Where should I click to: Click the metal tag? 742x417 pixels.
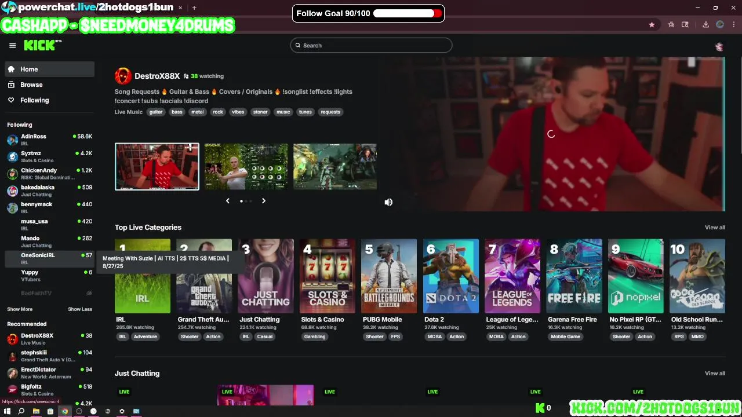198,112
